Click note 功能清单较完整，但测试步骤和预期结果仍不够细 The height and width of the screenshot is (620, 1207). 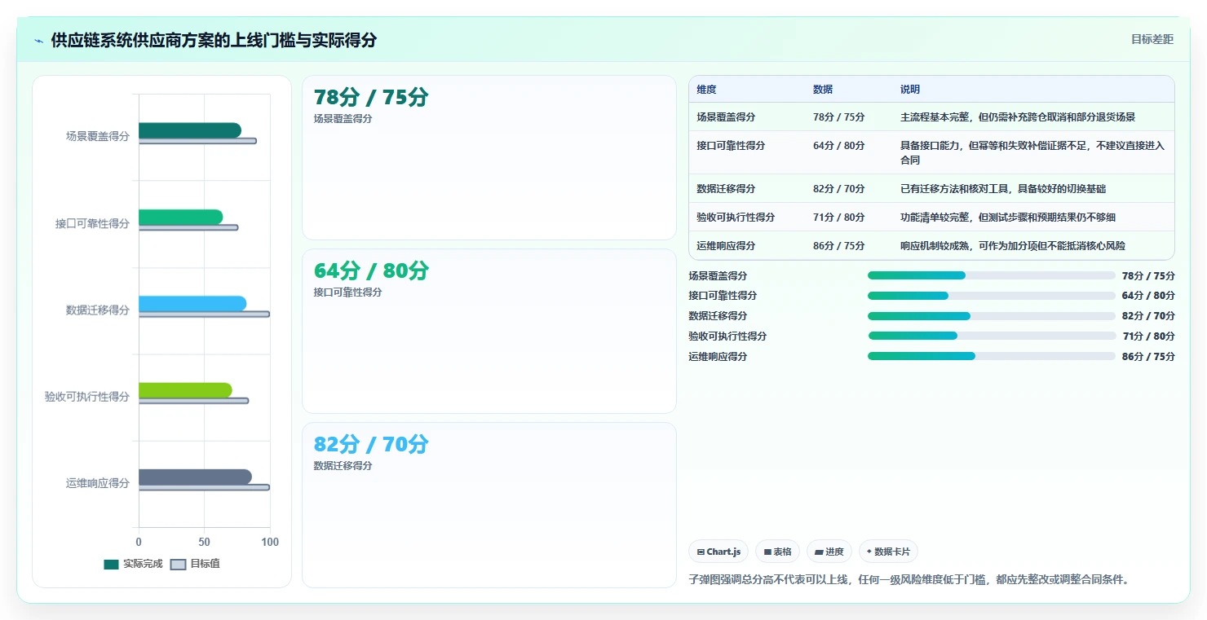point(1008,218)
